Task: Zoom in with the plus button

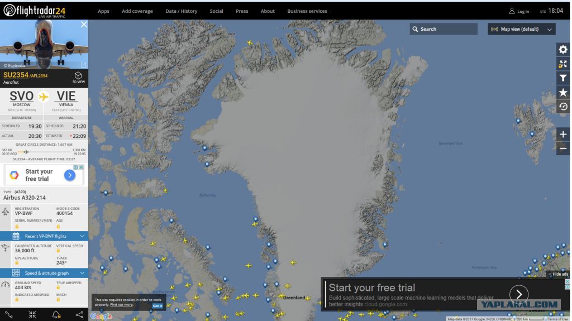Action: coord(563,134)
